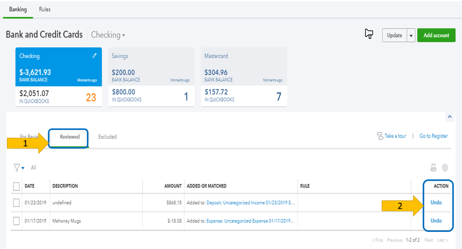Edit Checking account via pencil icon
The image size is (462, 249).
point(94,55)
